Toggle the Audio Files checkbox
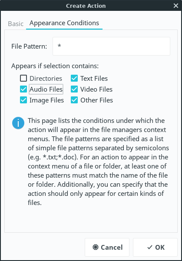This screenshot has height=261, width=182. [x=23, y=89]
